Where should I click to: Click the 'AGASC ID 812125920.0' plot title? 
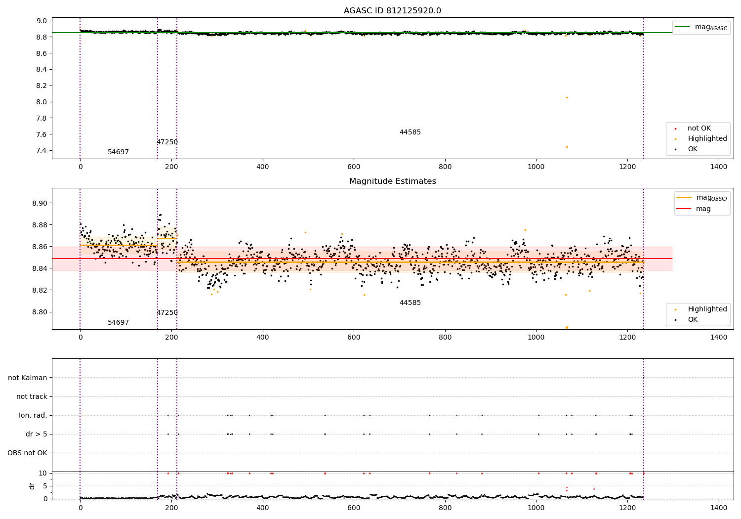click(x=392, y=11)
